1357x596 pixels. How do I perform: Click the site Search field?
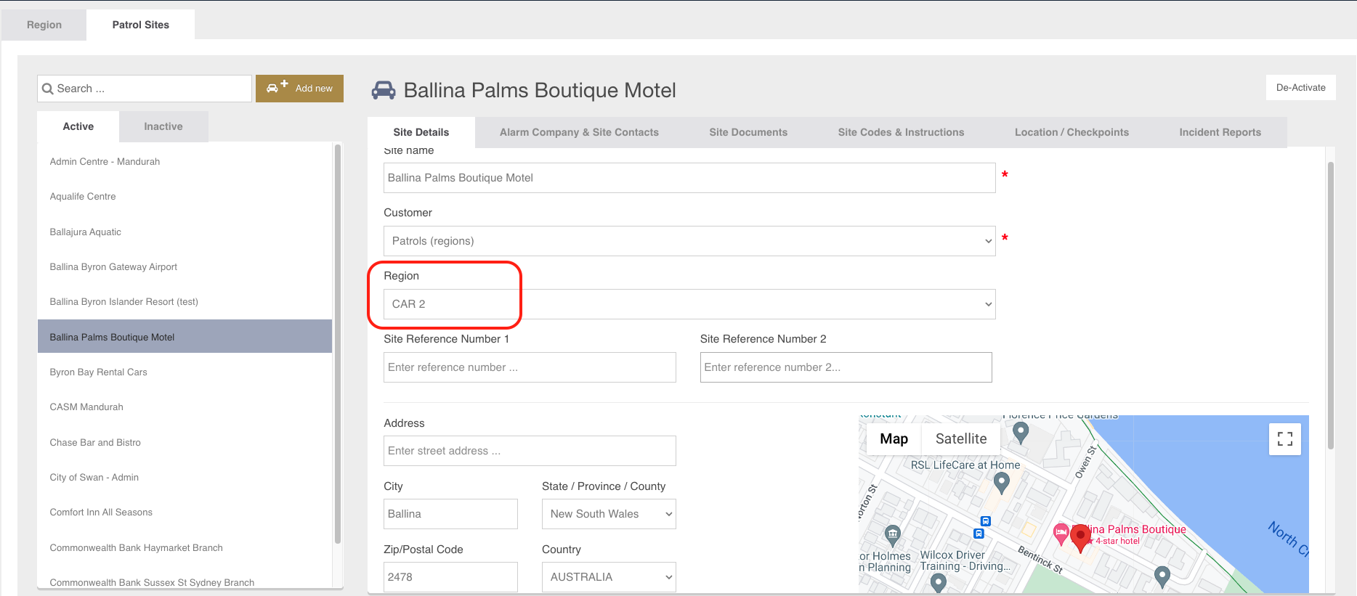click(x=145, y=89)
